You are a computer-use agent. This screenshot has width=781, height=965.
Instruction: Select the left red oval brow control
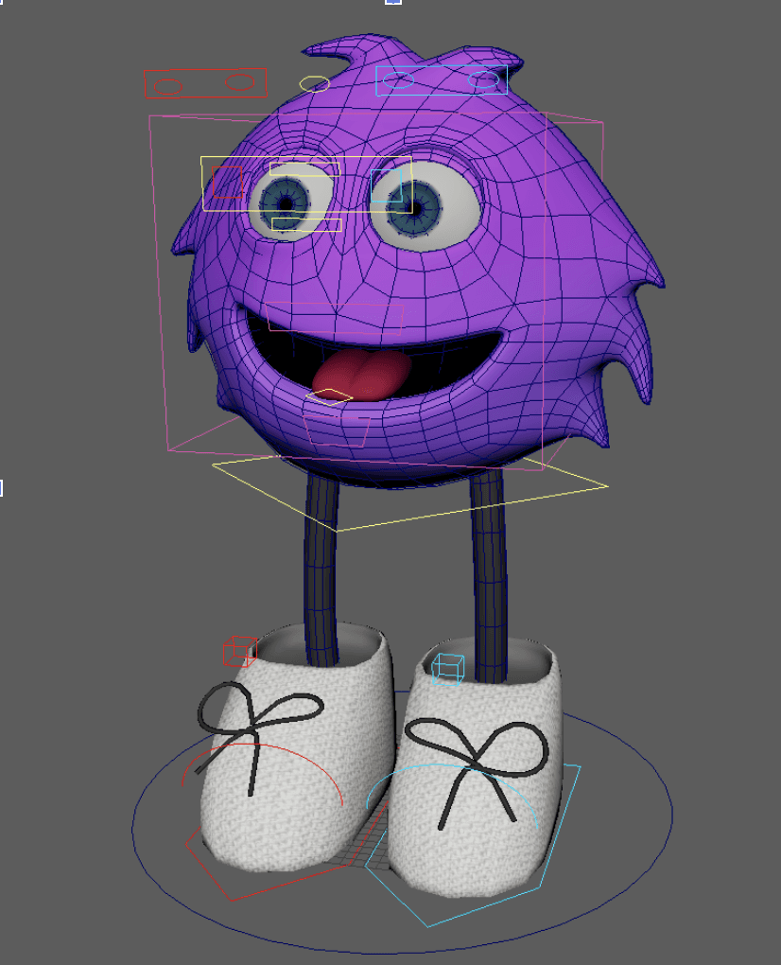(167, 87)
